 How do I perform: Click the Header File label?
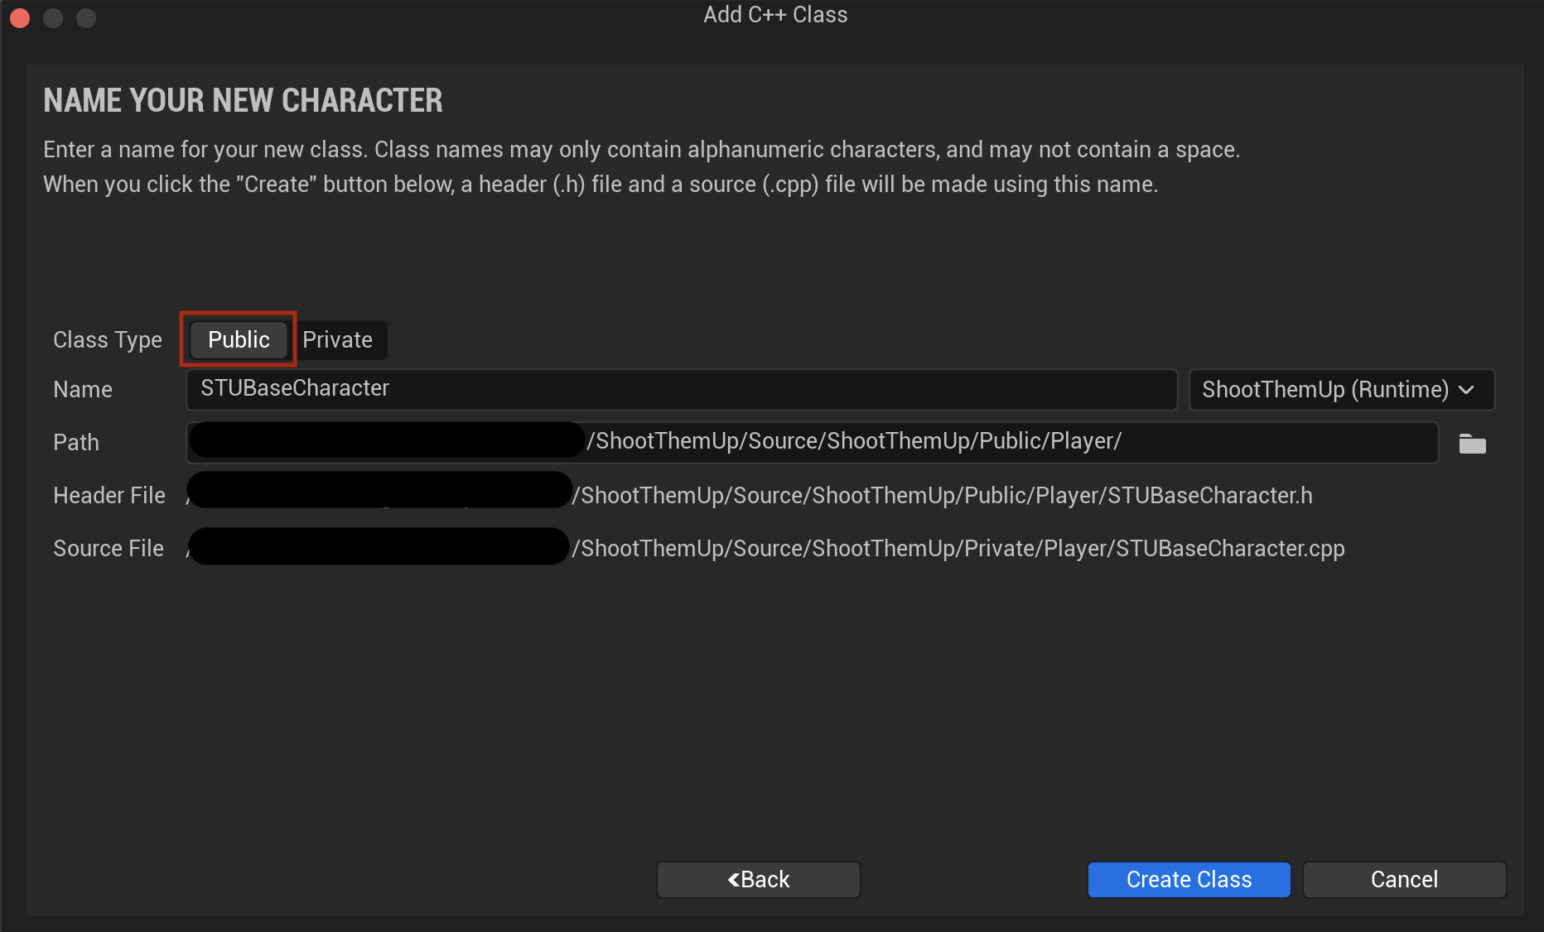coord(109,495)
